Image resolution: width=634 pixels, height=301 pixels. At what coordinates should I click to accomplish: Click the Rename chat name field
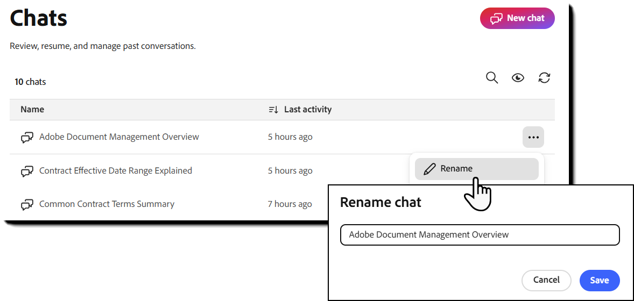[x=480, y=235]
